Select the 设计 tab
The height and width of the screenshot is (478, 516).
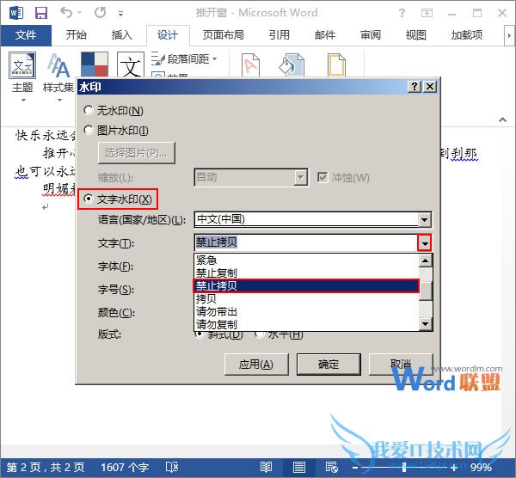point(168,35)
